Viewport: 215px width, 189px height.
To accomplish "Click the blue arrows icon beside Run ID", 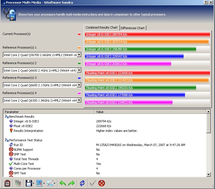I will click(x=11, y=145).
